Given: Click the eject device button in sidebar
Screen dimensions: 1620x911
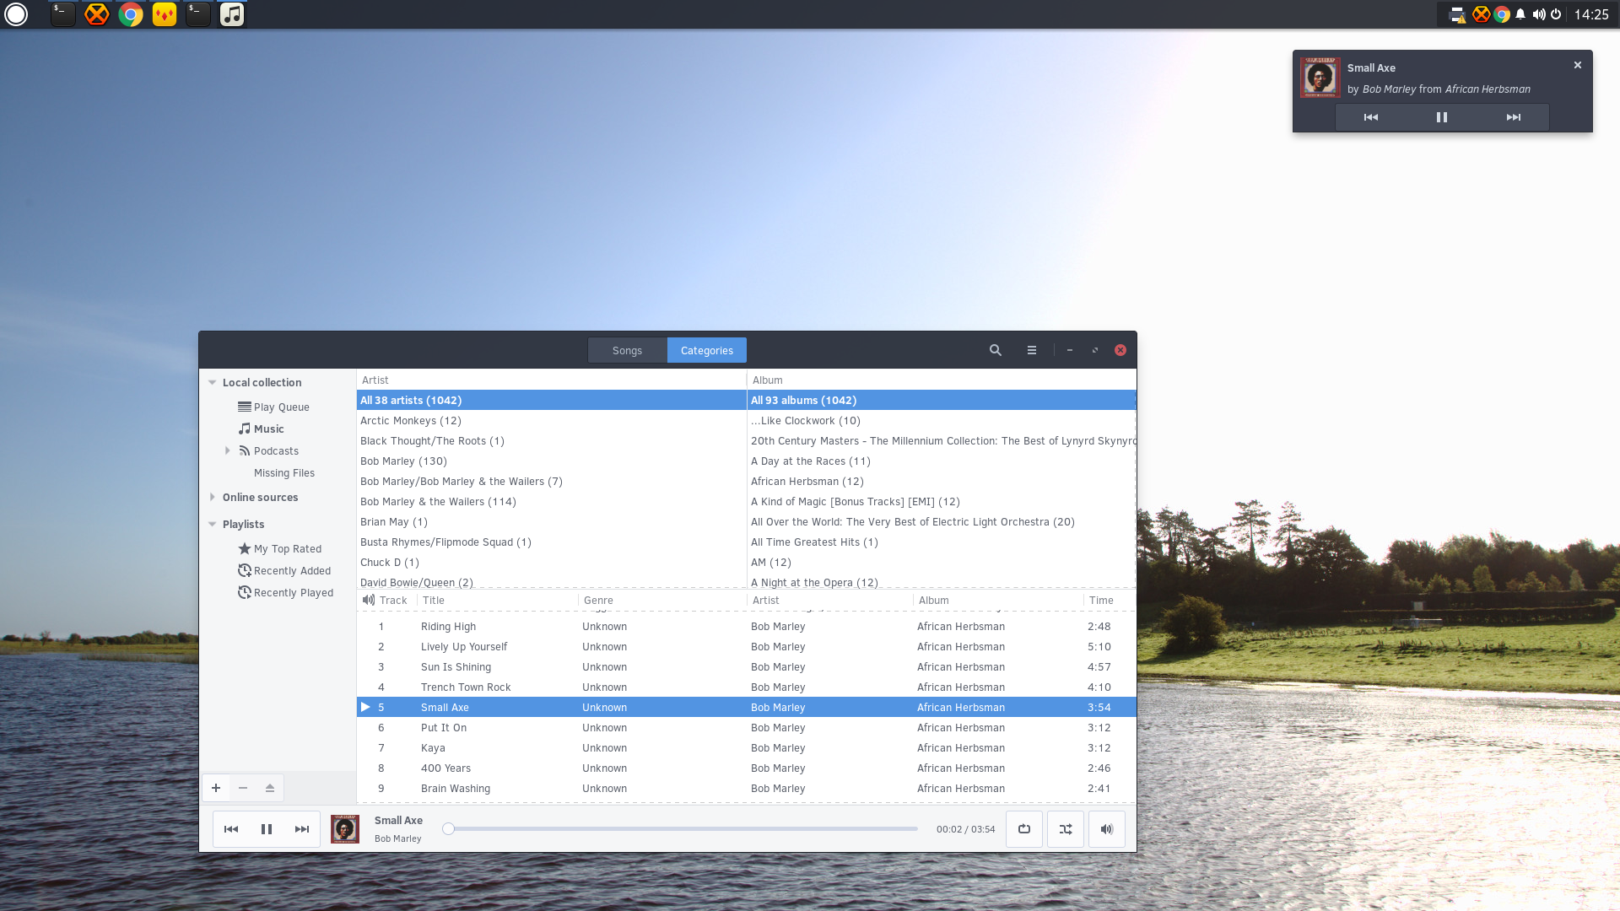Looking at the screenshot, I should (x=270, y=788).
